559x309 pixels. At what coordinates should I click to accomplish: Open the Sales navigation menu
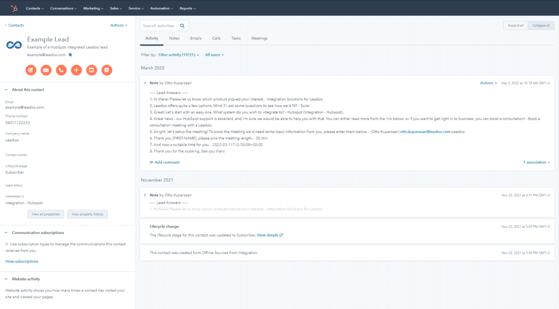(116, 8)
